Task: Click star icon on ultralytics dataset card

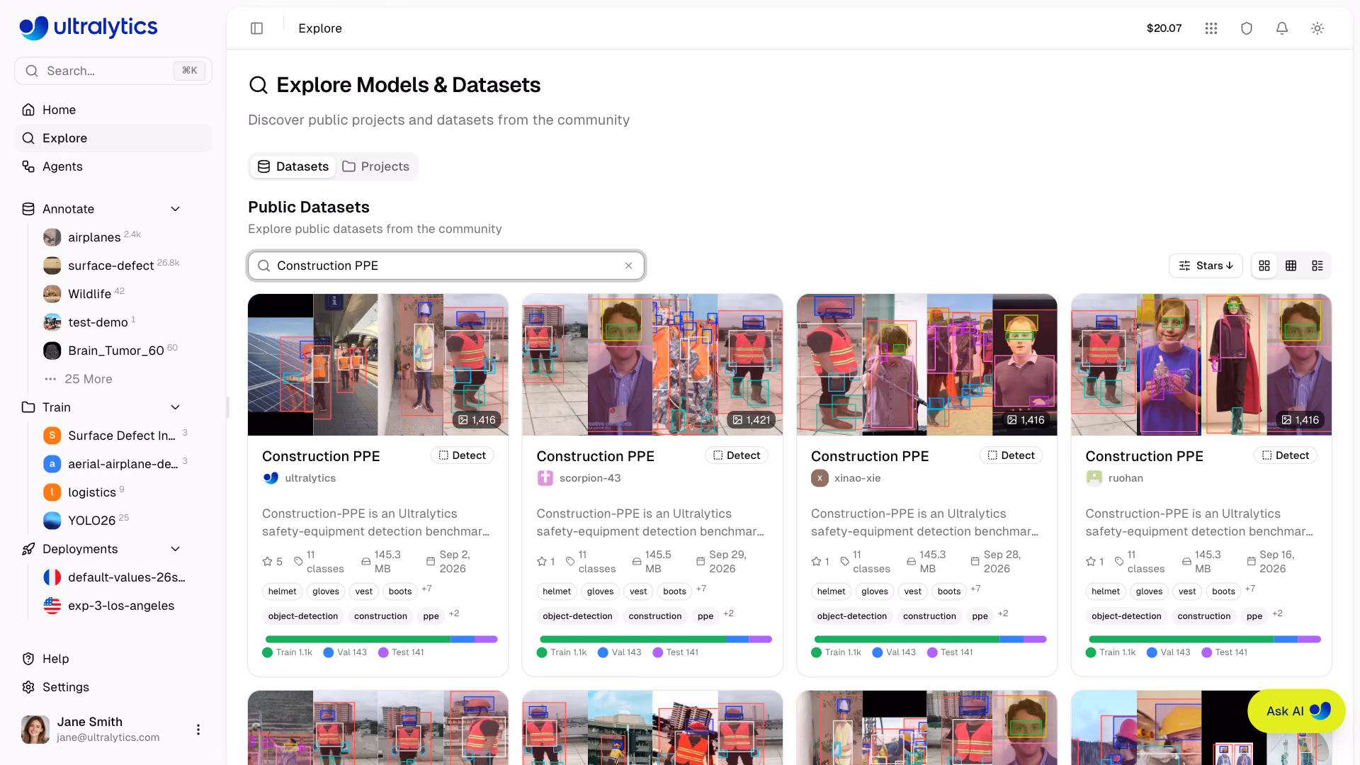Action: coord(267,562)
